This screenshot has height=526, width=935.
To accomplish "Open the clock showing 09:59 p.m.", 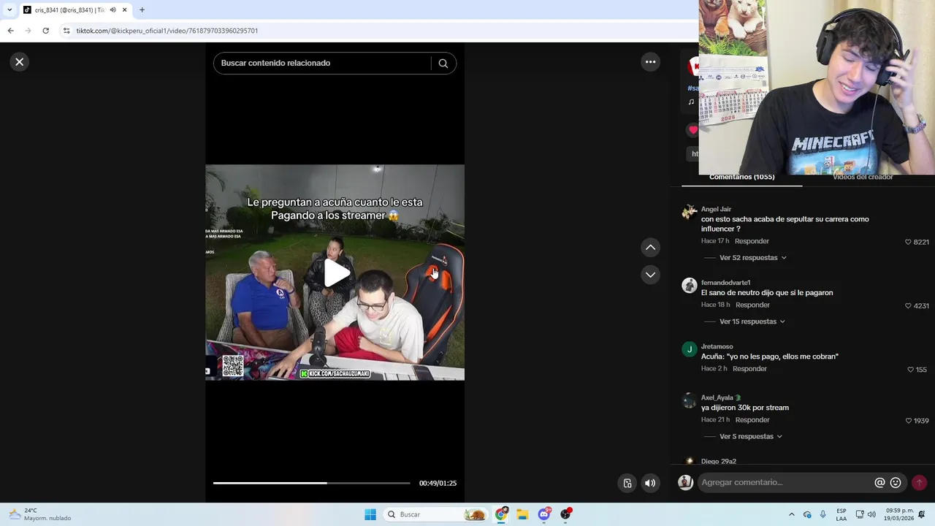I will [x=898, y=514].
